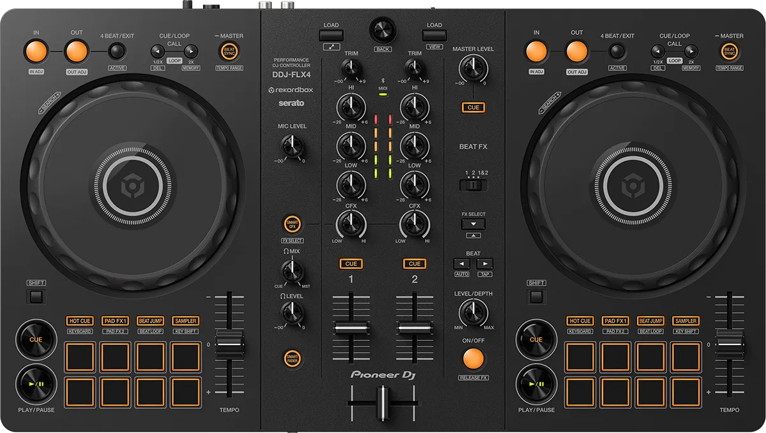Image resolution: width=766 pixels, height=433 pixels.
Task: Click the BEAT left arrow button
Action: coord(462,263)
